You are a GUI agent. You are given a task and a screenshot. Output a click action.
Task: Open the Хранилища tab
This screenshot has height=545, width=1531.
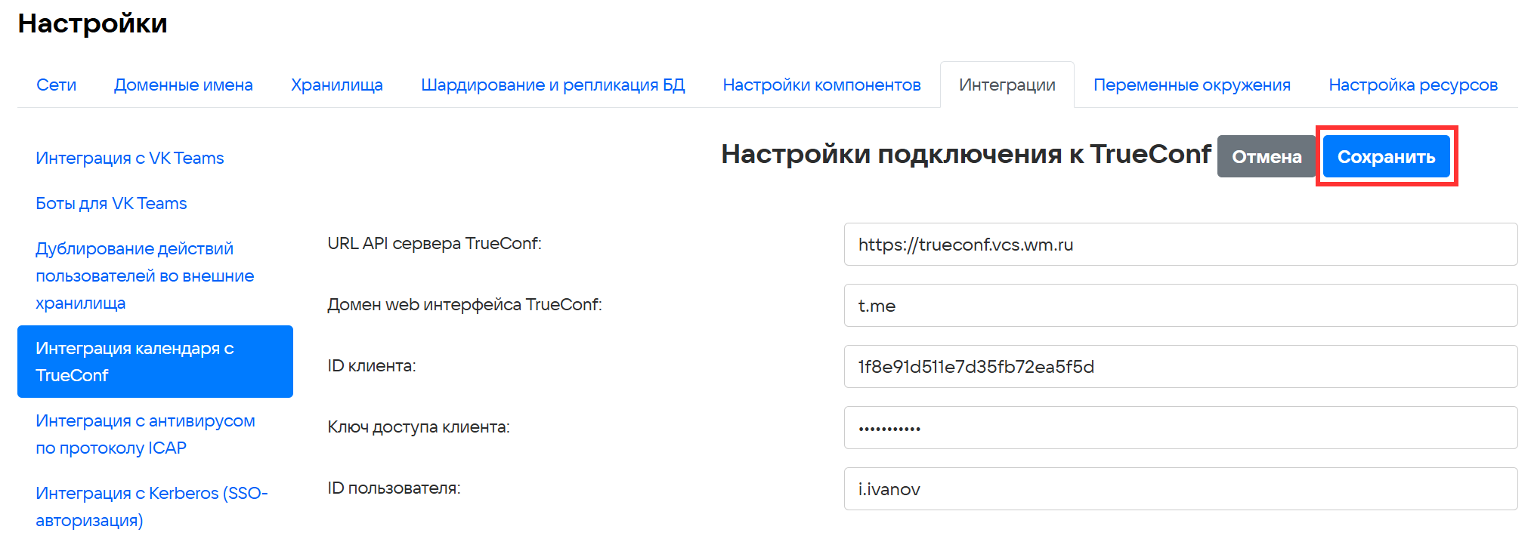(x=336, y=85)
